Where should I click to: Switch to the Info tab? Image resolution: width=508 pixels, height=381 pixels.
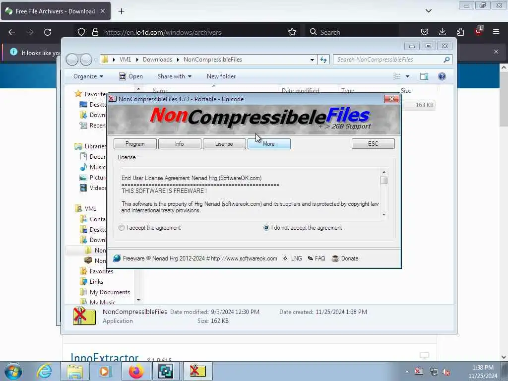click(x=180, y=144)
